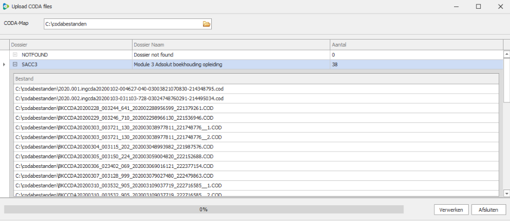
Task: Click the Verwerken button
Action: pos(451,210)
